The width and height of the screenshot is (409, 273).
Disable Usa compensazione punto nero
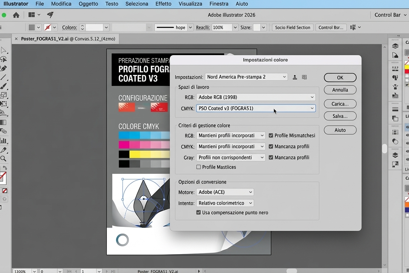coord(198,213)
